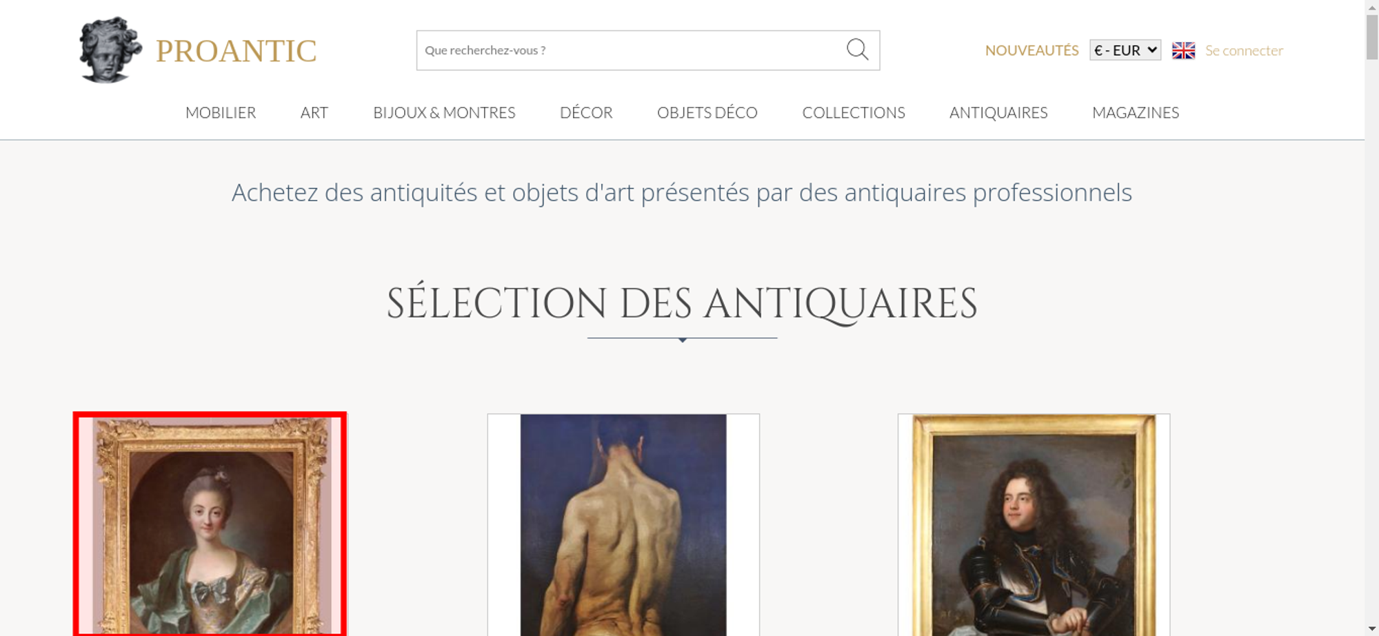1379x636 pixels.
Task: Open the MAGAZINES menu
Action: click(x=1136, y=112)
